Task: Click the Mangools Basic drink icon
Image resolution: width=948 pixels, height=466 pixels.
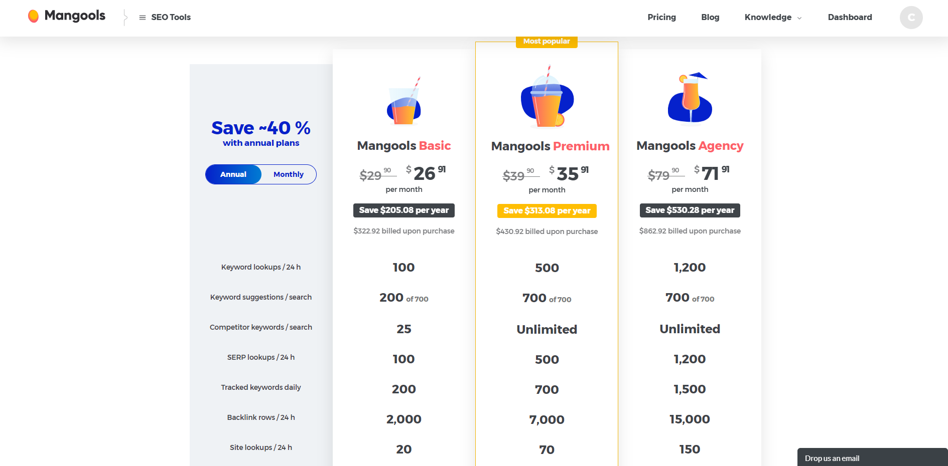Action: point(404,101)
